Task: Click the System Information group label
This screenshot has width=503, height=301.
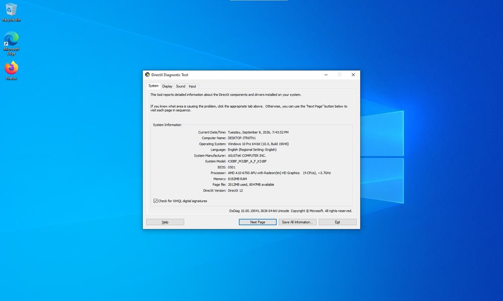Action: 167,125
